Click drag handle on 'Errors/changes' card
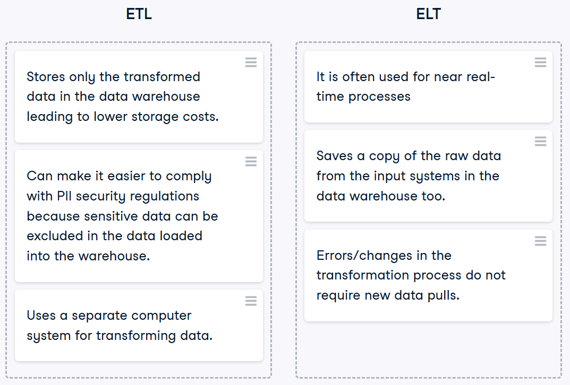This screenshot has height=385, width=570. click(541, 241)
